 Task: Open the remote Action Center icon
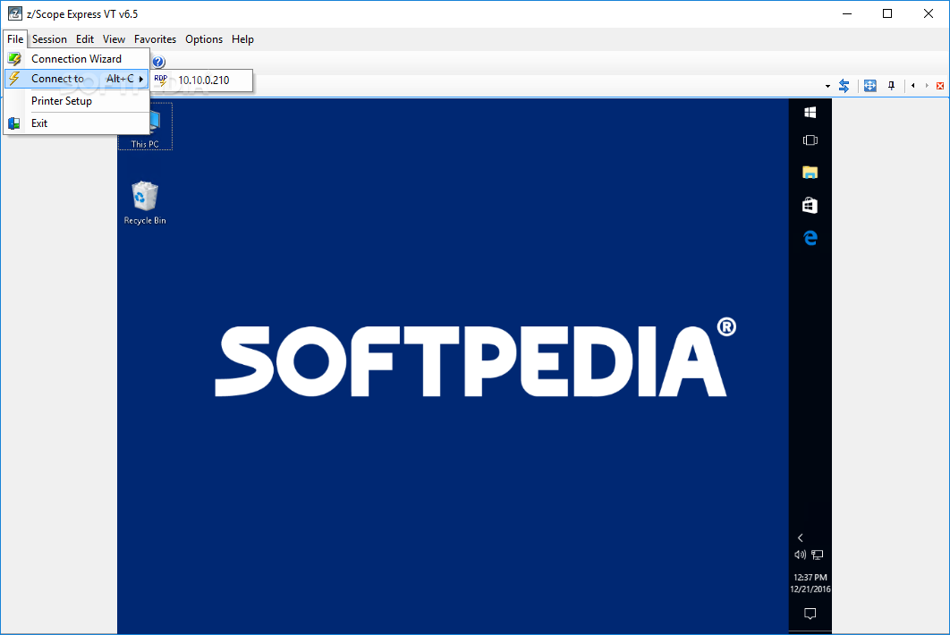click(x=810, y=614)
